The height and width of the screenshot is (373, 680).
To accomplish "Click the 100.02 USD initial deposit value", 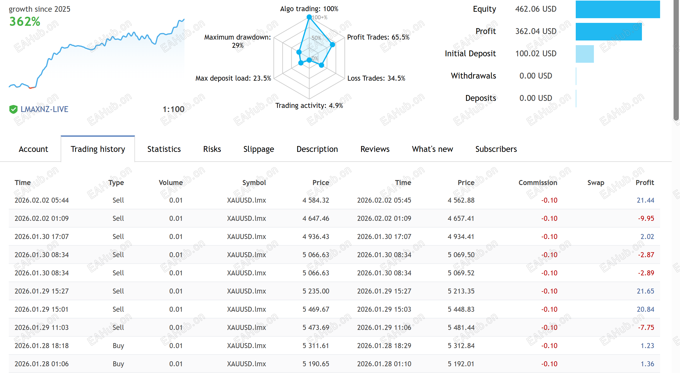I will pyautogui.click(x=536, y=54).
